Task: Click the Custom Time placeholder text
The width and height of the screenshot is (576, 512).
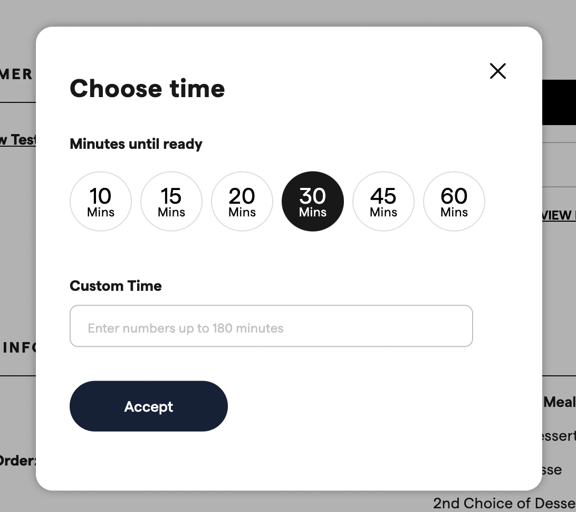Action: pos(185,327)
